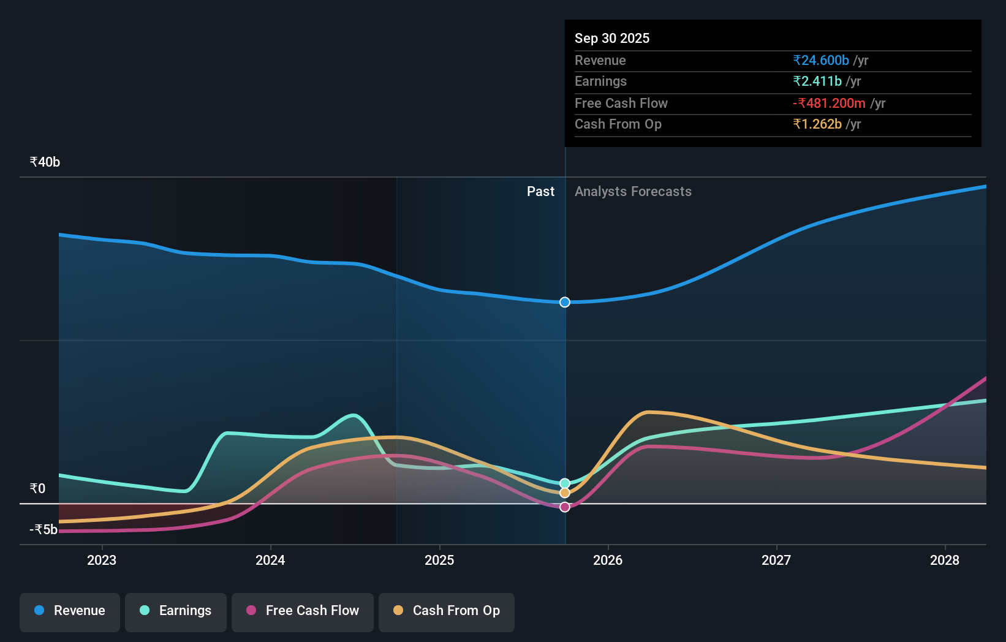Select the orange Cash From Op chart marker
Screen dimensions: 1006x642
pos(564,493)
